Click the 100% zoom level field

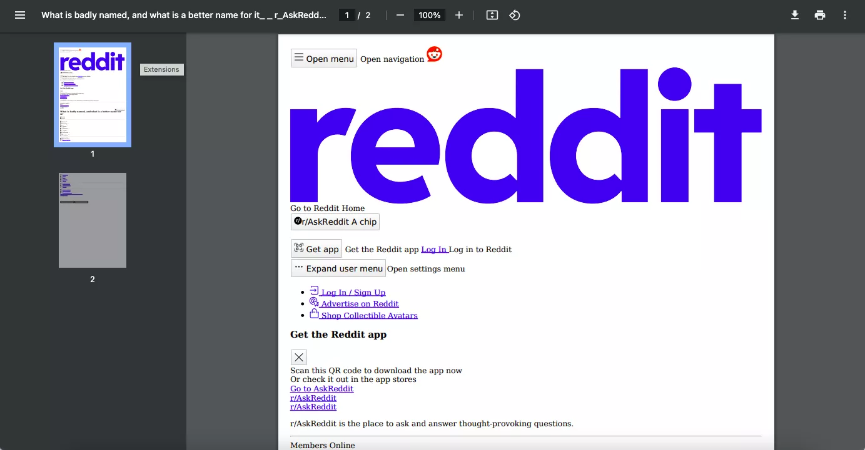pos(430,15)
